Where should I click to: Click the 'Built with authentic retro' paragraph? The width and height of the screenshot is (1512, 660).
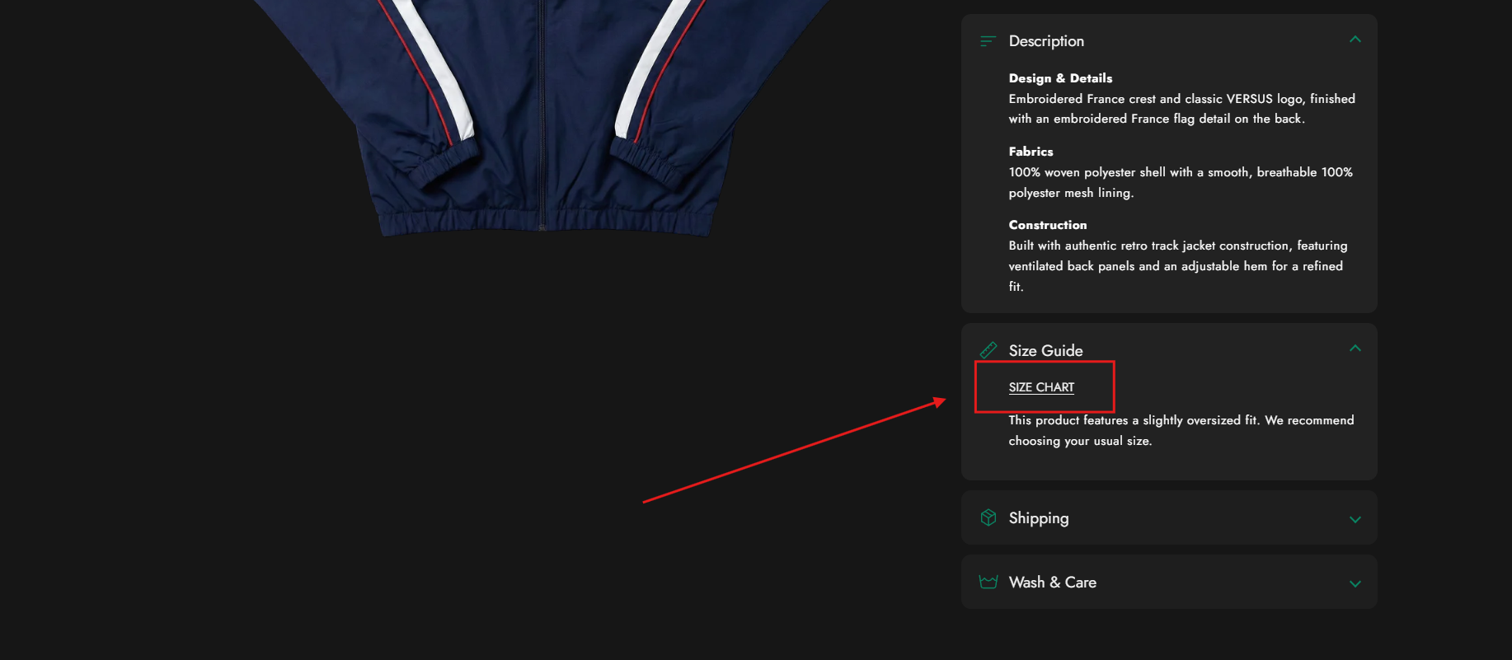[x=1178, y=266]
